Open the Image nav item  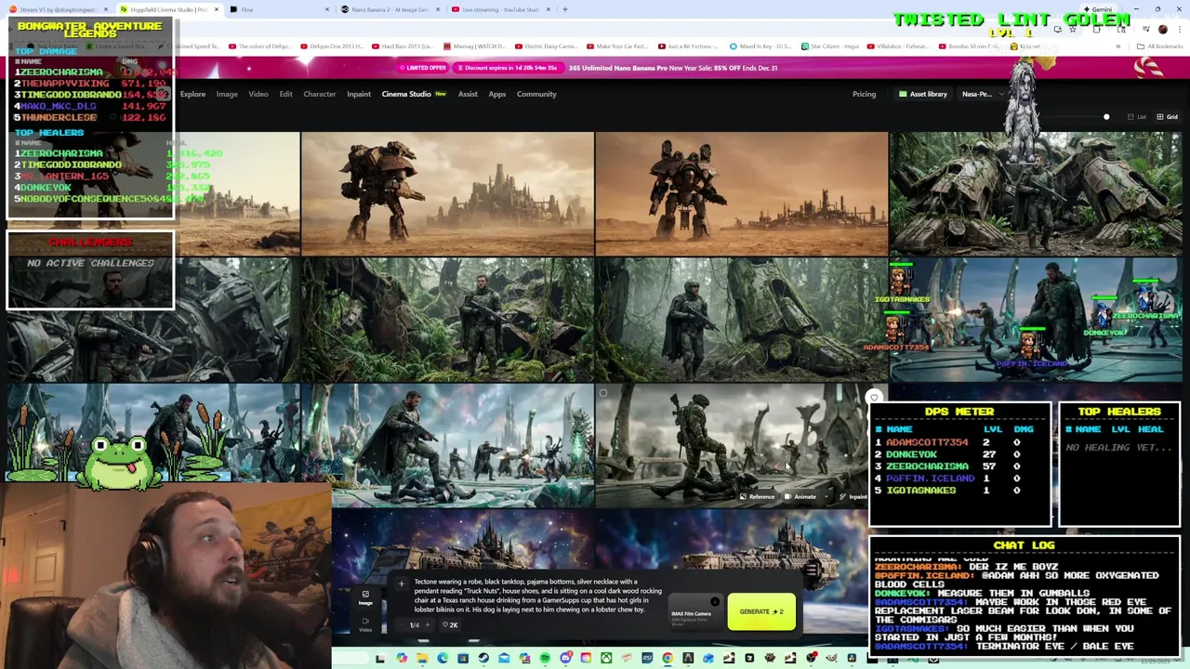(x=227, y=94)
